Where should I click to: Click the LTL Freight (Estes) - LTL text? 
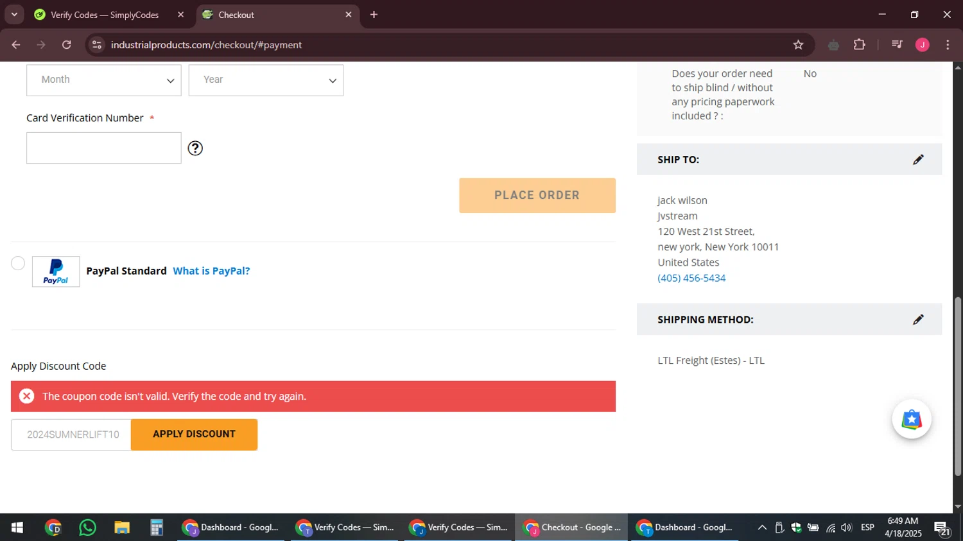pyautogui.click(x=711, y=361)
